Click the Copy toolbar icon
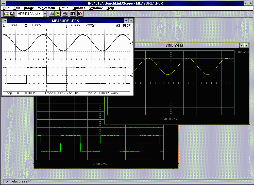 (x=52, y=14)
